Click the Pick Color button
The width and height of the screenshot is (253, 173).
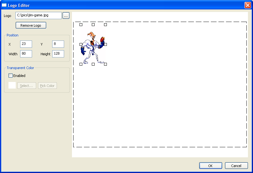(x=47, y=86)
